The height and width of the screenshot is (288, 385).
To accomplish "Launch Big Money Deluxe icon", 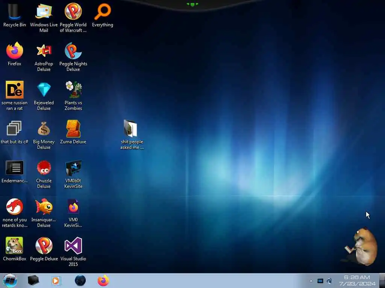I will pos(44,135).
